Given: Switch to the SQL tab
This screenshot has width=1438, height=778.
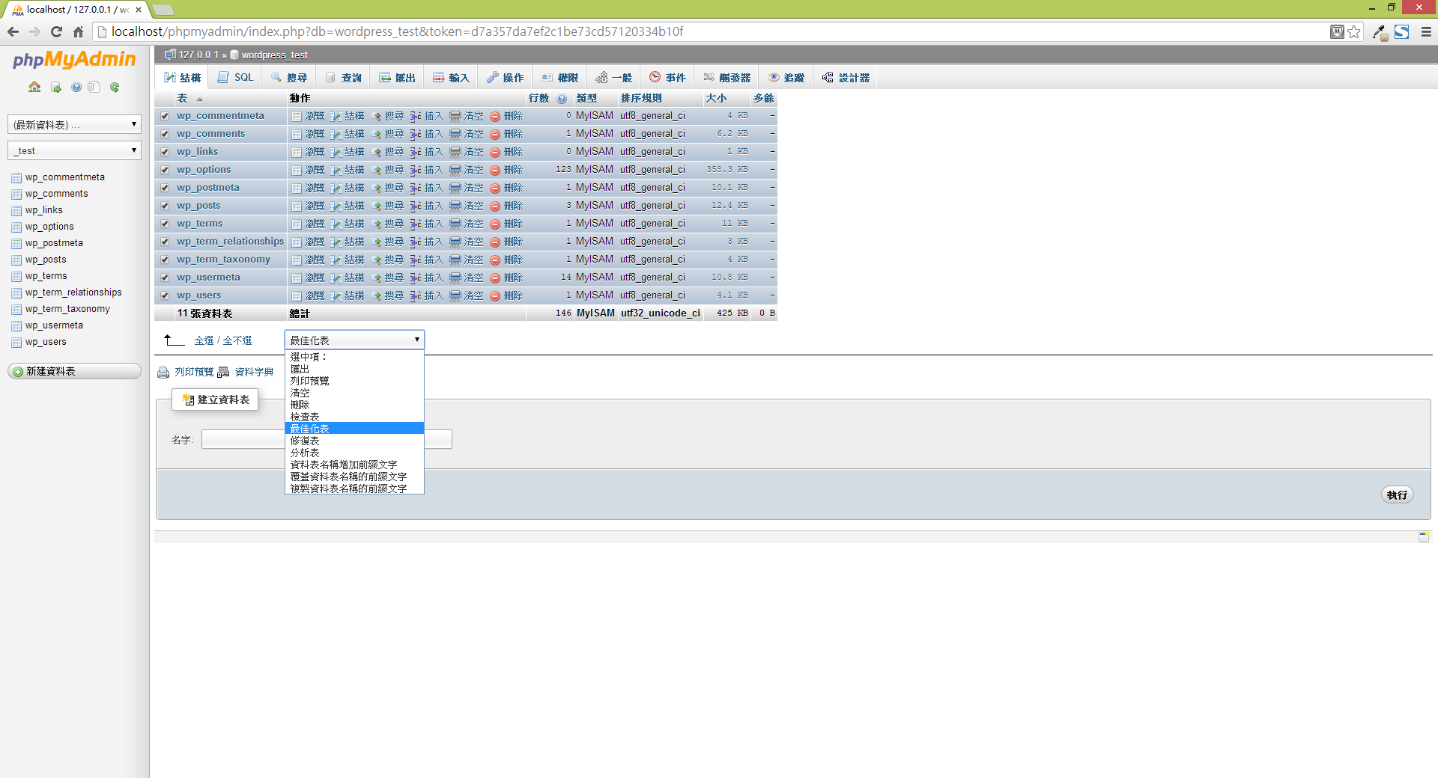Looking at the screenshot, I should click(236, 78).
